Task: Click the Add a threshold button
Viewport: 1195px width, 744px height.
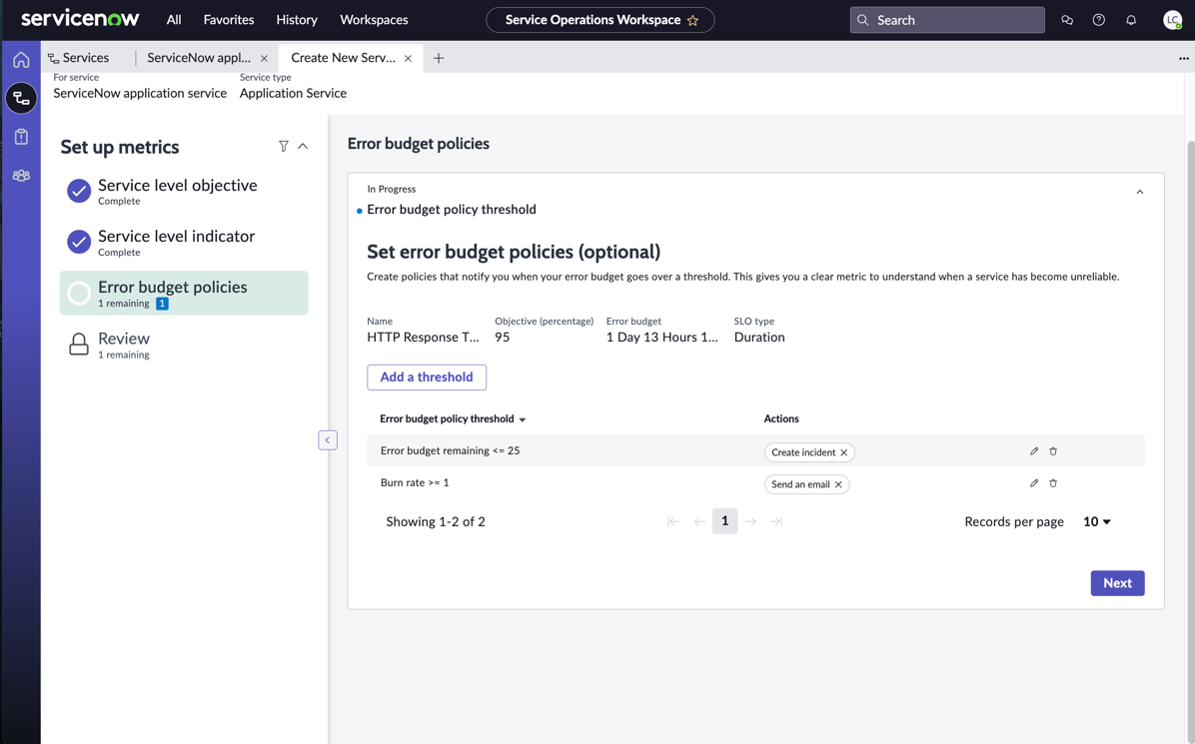Action: (427, 376)
